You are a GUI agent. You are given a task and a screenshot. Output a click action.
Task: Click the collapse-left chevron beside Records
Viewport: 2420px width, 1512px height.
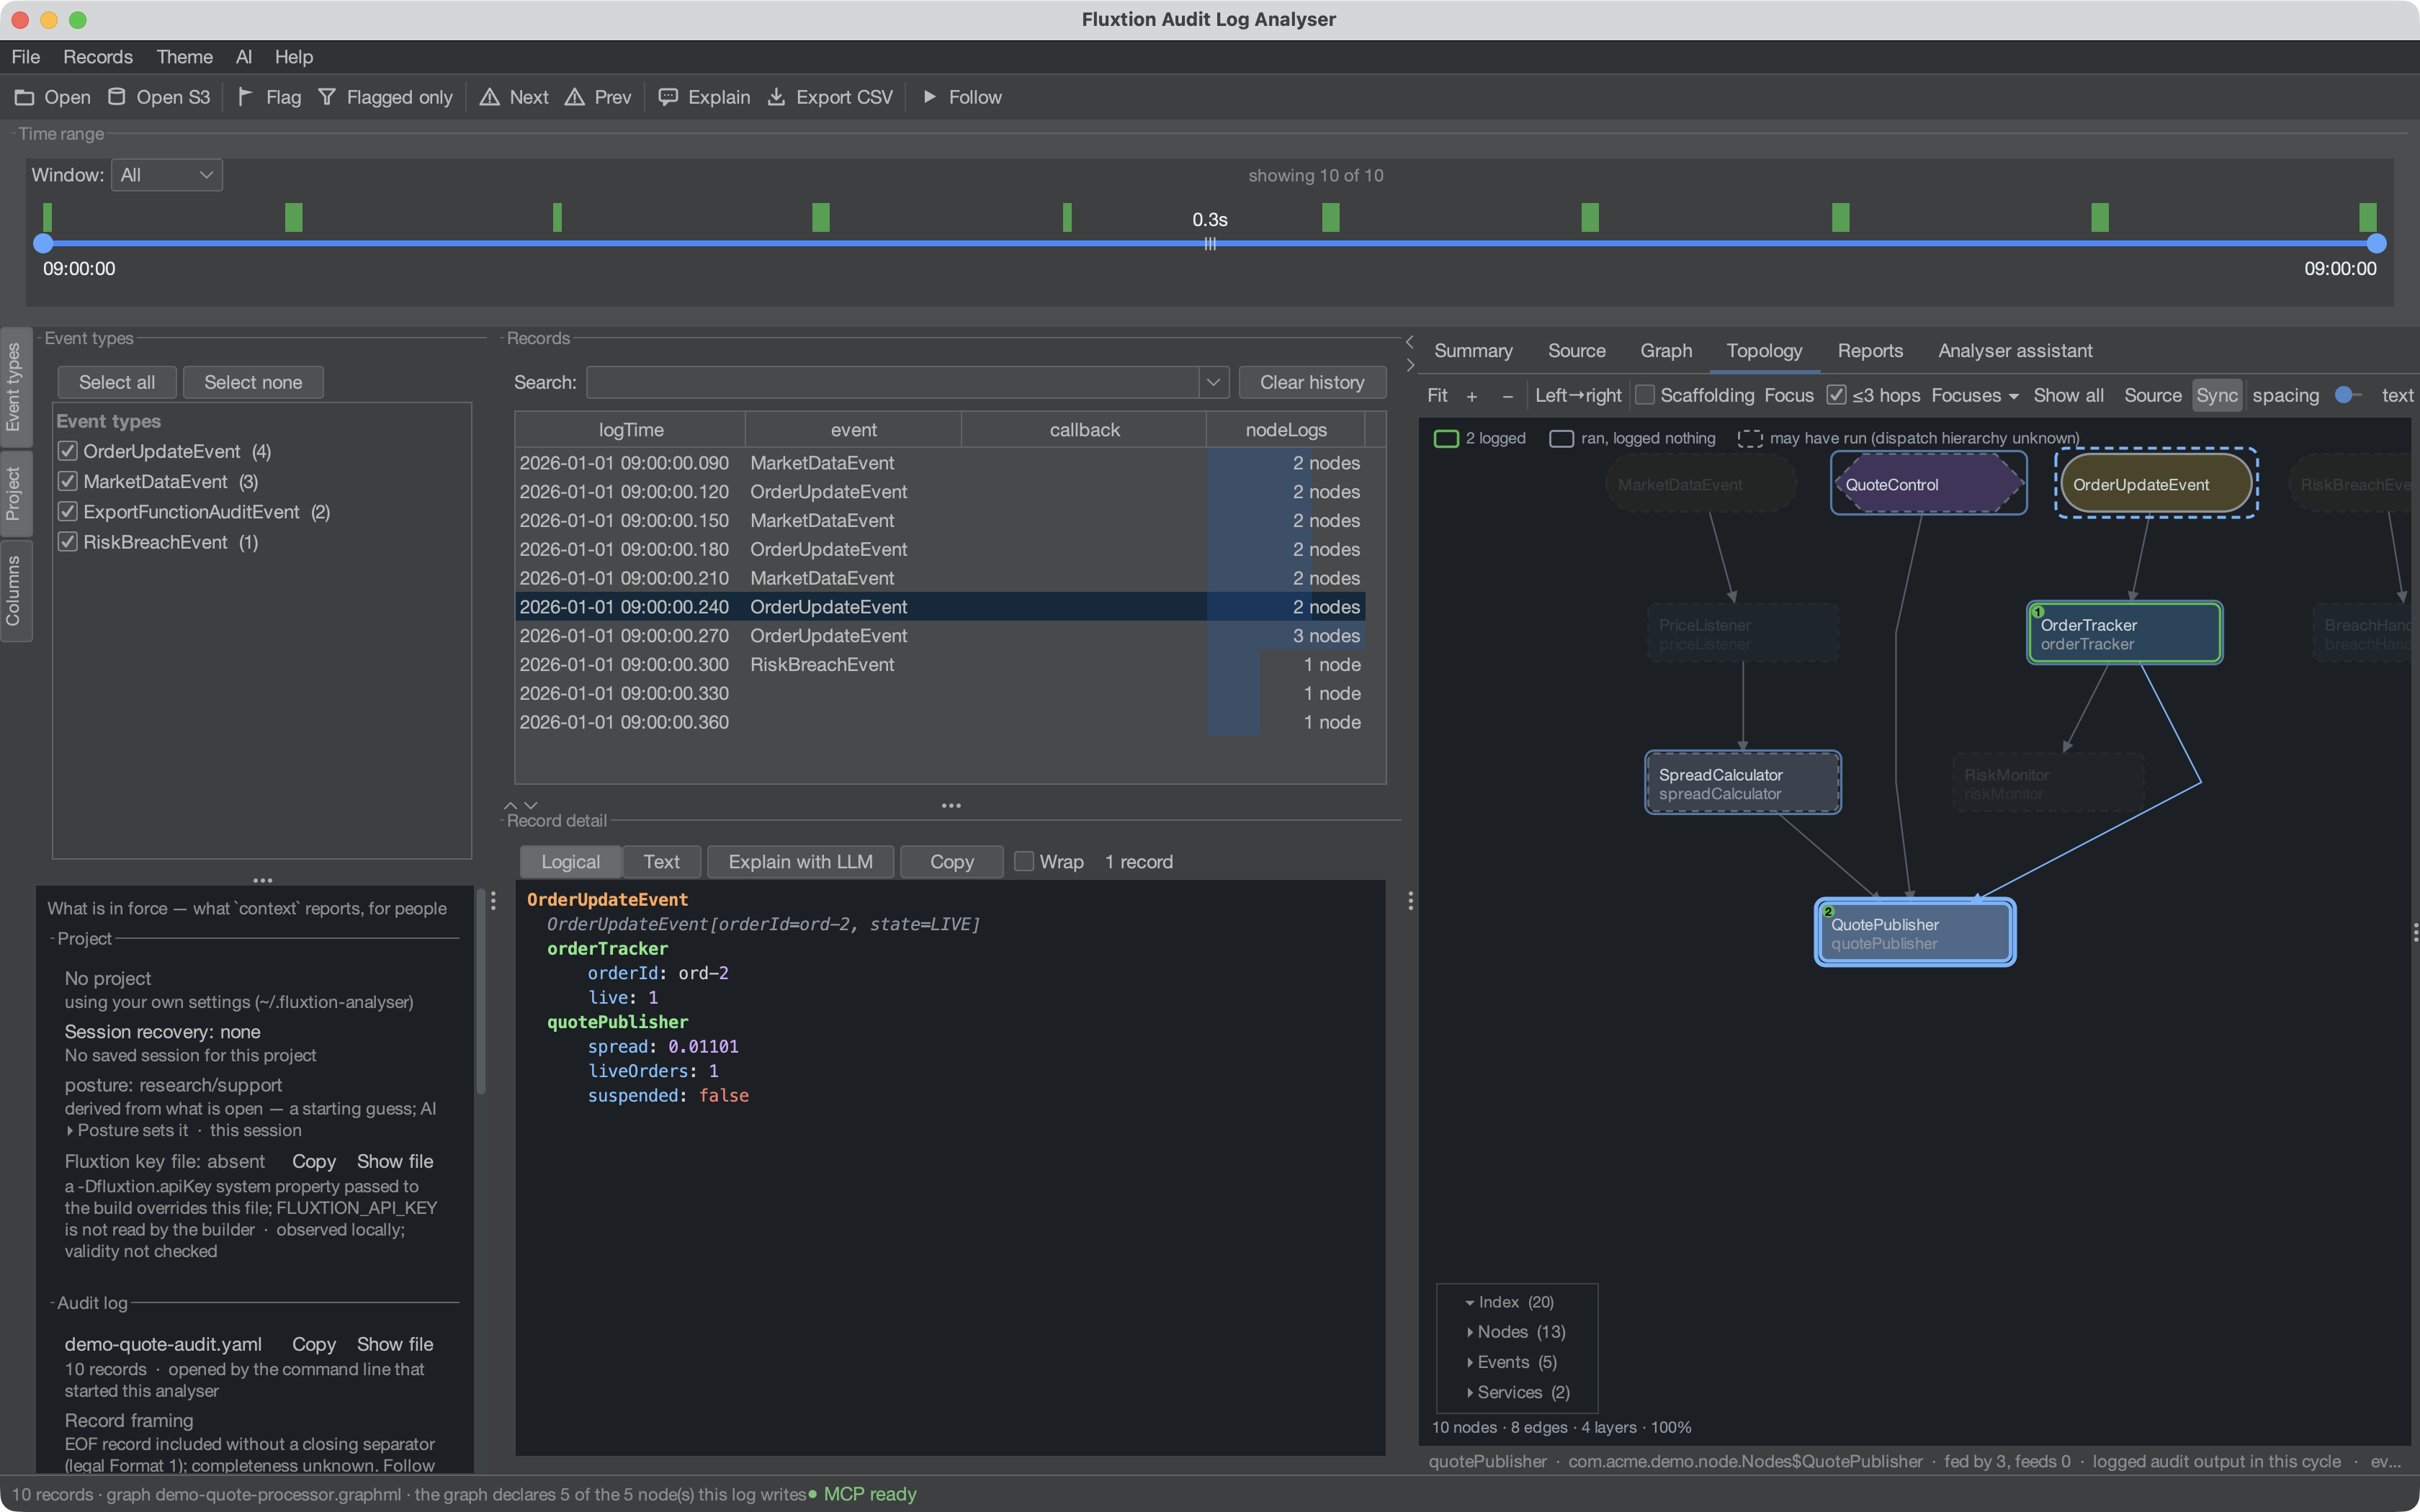click(x=1410, y=342)
